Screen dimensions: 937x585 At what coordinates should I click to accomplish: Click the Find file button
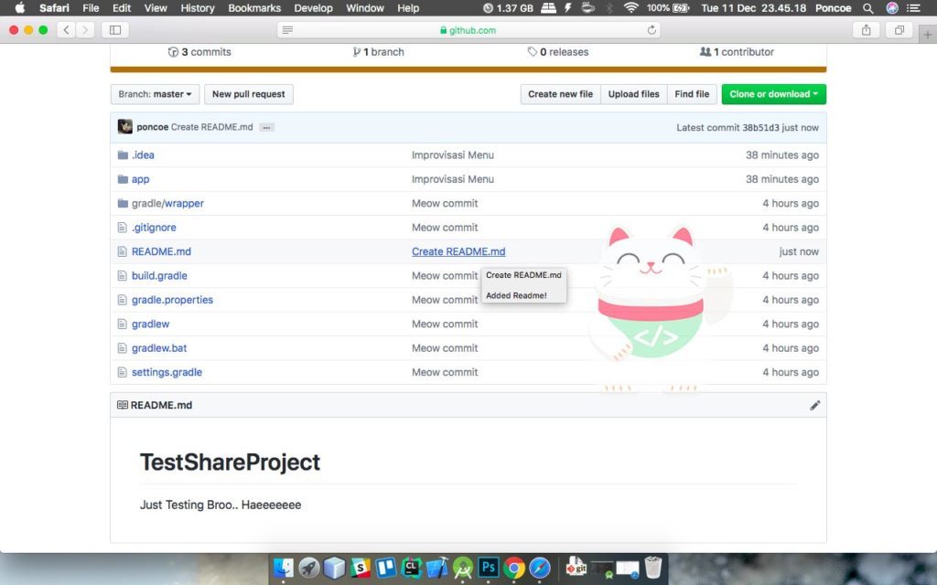pos(692,94)
